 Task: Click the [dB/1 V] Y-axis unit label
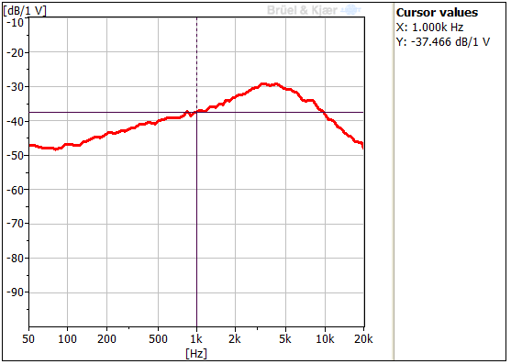click(25, 11)
